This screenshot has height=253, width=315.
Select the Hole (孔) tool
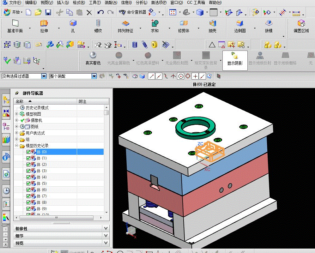(73, 26)
